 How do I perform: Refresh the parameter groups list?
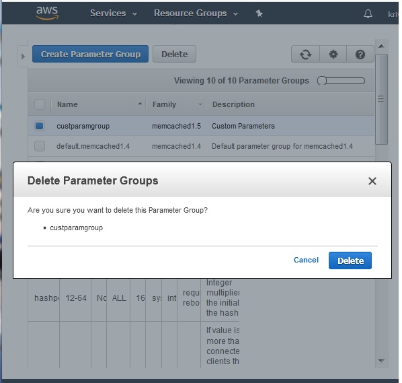coord(305,54)
